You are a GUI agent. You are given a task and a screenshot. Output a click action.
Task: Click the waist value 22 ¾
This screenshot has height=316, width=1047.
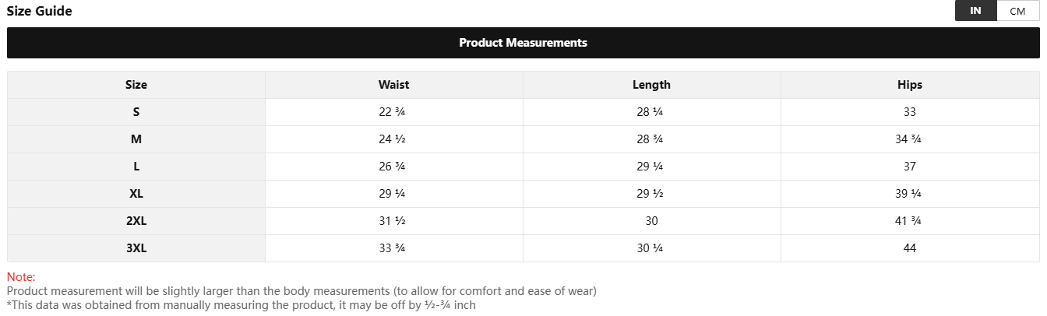[x=392, y=112]
